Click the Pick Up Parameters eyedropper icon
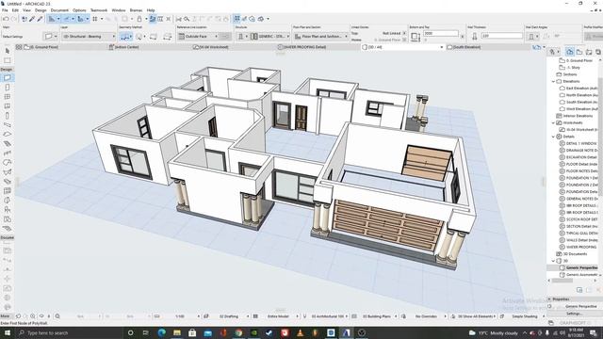This screenshot has width=603, height=339. pos(32,19)
